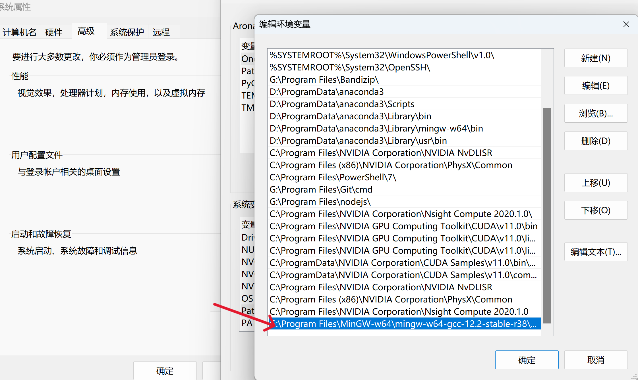The height and width of the screenshot is (380, 638).
Task: Click the 编辑(E) button
Action: coord(596,86)
